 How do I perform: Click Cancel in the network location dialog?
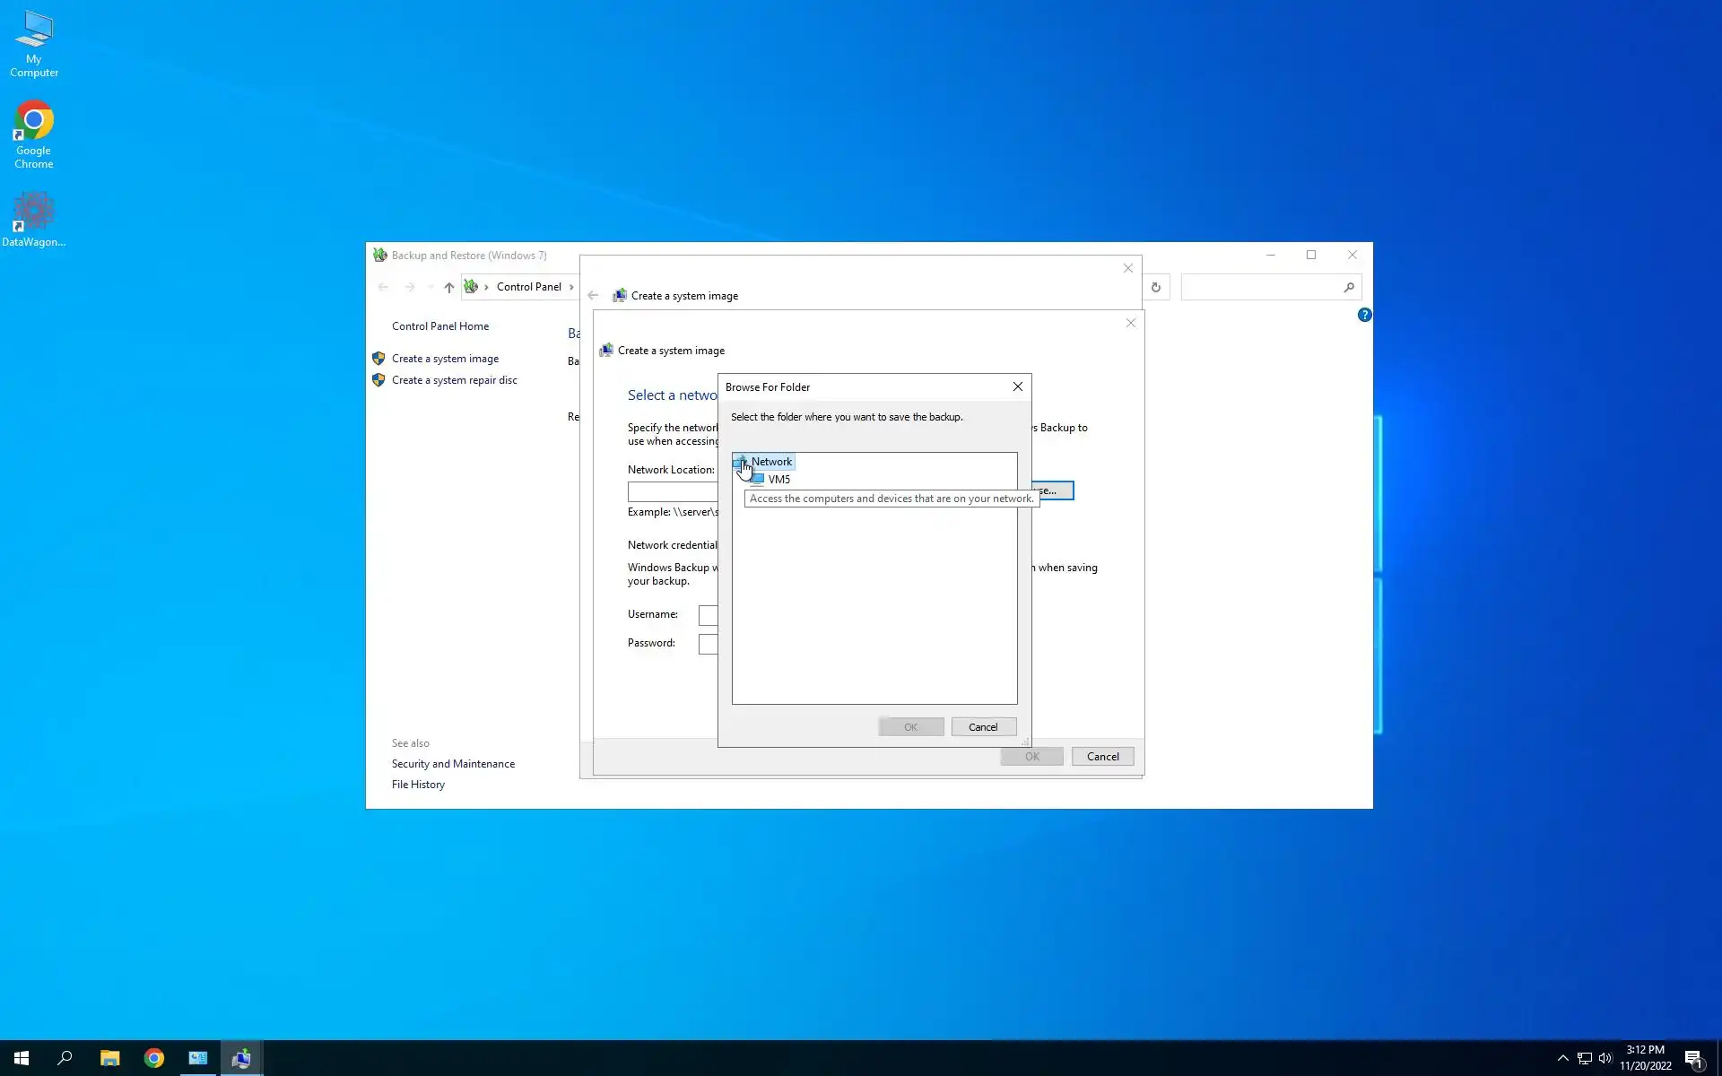(1102, 757)
